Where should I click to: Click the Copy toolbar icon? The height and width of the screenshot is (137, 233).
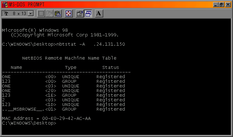point(49,14)
